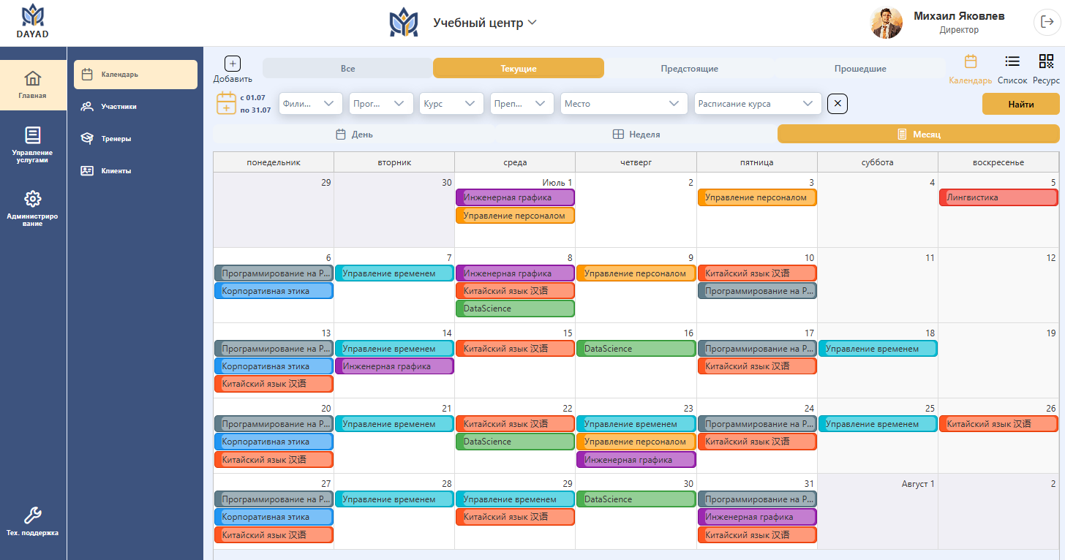
Task: Click the center Учебный центр logo
Action: [404, 22]
